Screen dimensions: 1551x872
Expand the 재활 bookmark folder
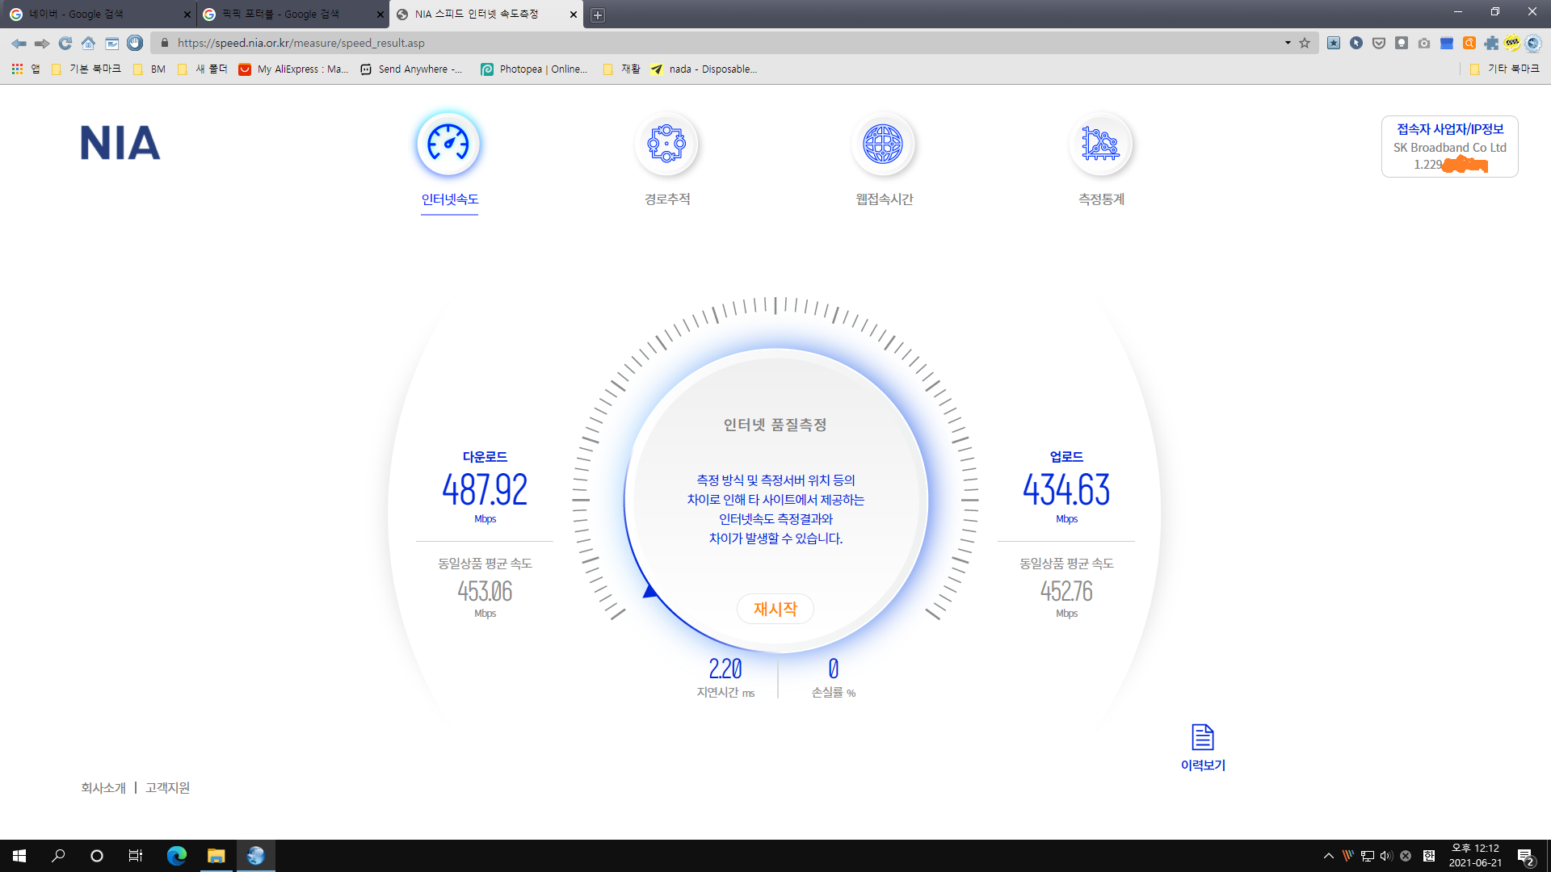click(x=622, y=69)
